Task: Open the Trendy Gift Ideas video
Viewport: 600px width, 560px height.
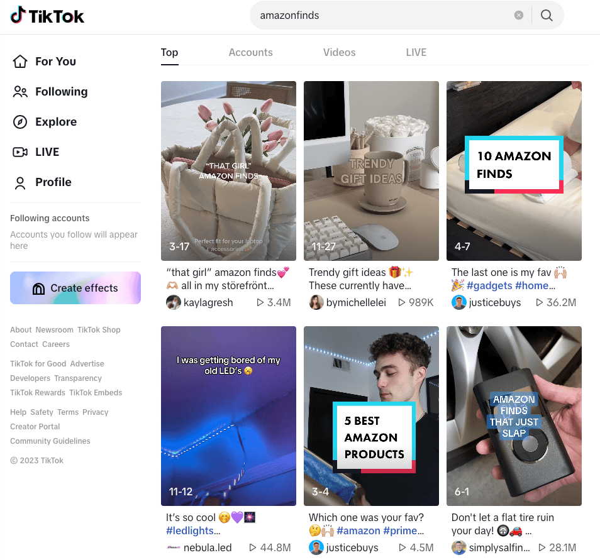Action: tap(371, 171)
